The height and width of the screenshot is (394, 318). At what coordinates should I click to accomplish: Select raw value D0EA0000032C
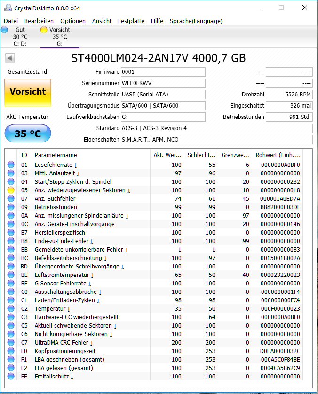click(x=280, y=351)
